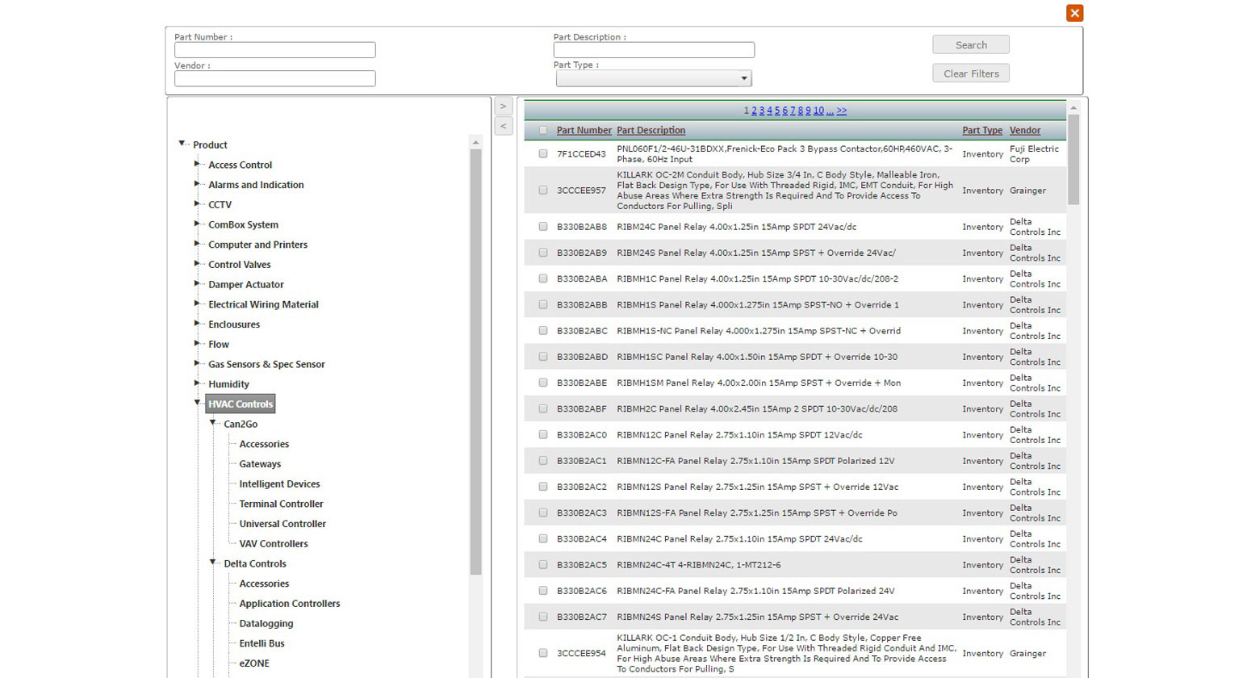Close the part search dialog
The image size is (1251, 678).
point(1074,13)
